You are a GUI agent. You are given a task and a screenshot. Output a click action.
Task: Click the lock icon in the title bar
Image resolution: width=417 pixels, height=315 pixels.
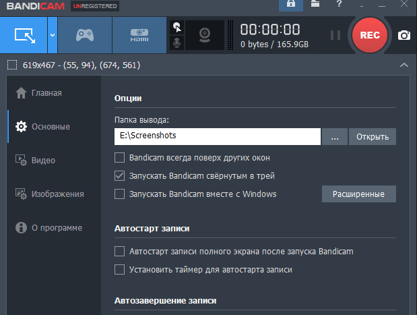click(290, 4)
